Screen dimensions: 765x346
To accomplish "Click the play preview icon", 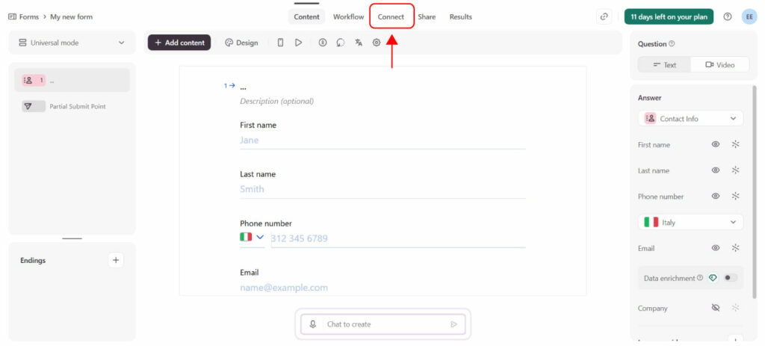I will (299, 43).
